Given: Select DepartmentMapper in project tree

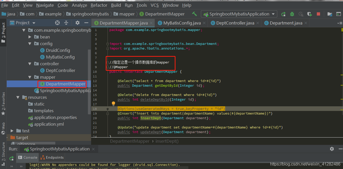Looking at the screenshot, I should pos(65,84).
